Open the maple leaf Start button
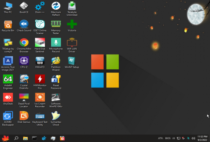 pos(5,138)
